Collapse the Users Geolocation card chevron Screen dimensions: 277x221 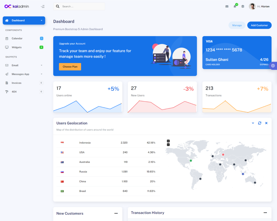pos(253,123)
